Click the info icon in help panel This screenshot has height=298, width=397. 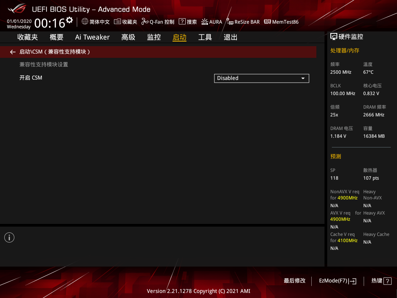click(9, 237)
